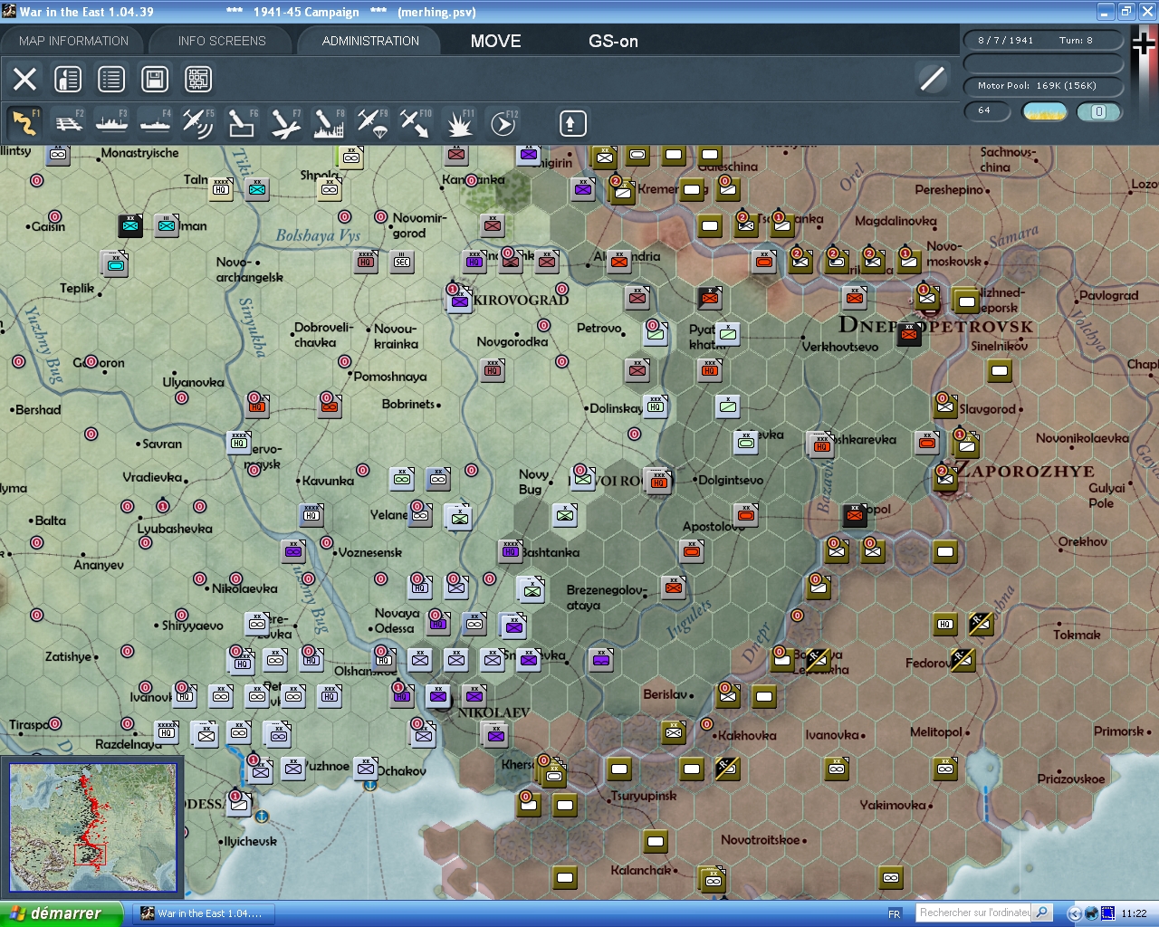Select the Soviet HQ counter near Fedorovka
Viewport: 1159px width, 927px height.
pyautogui.click(x=945, y=624)
